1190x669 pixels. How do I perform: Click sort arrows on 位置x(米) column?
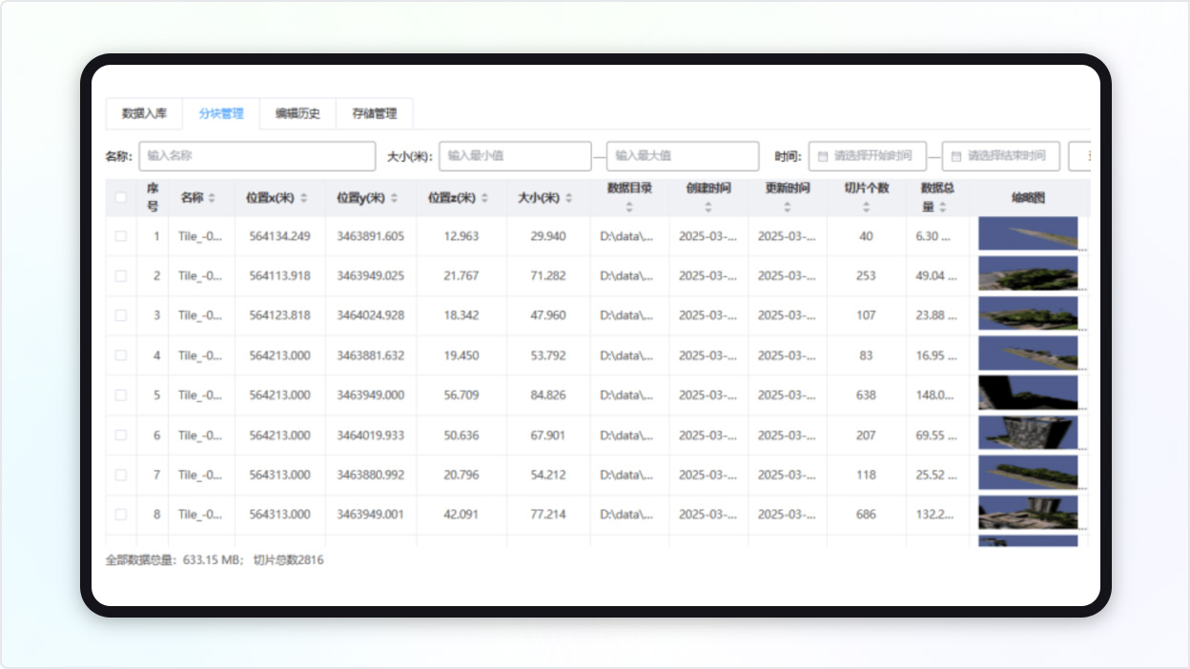point(304,198)
